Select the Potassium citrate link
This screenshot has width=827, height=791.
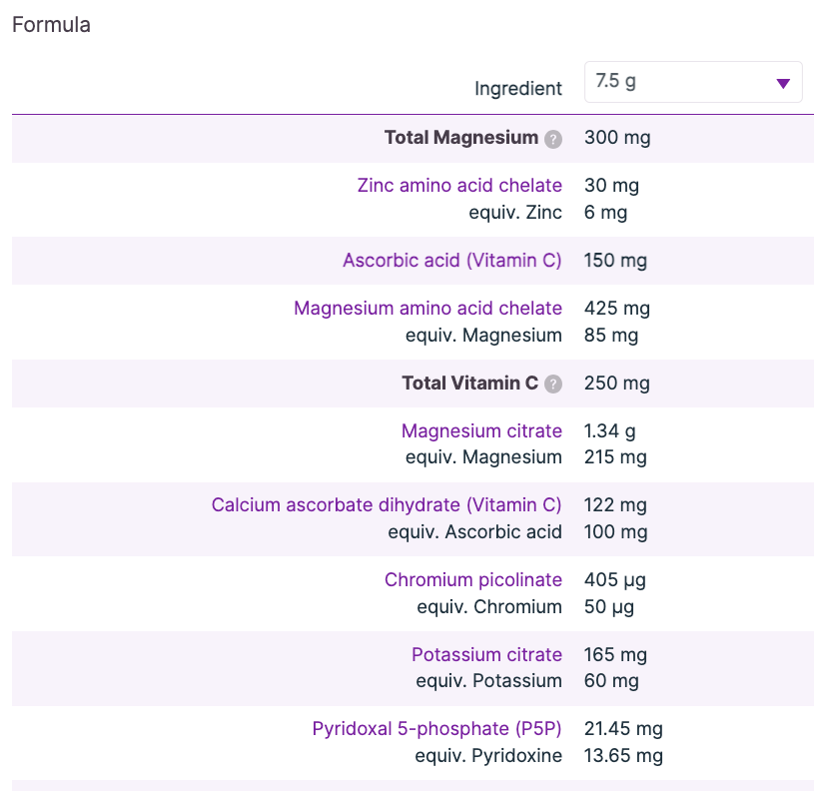click(486, 655)
